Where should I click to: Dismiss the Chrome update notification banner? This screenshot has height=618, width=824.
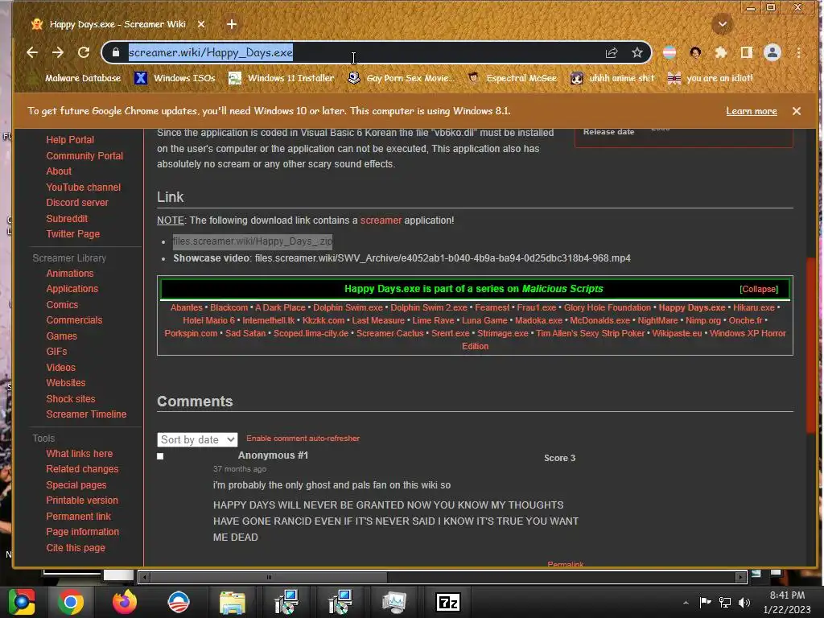point(797,111)
